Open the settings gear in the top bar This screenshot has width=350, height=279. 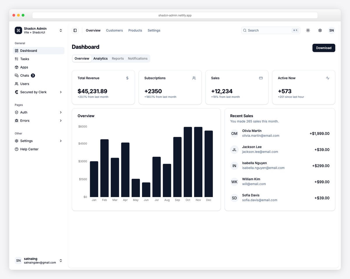(x=320, y=30)
